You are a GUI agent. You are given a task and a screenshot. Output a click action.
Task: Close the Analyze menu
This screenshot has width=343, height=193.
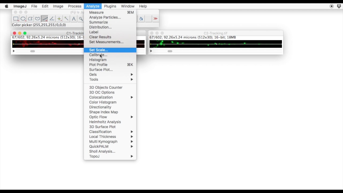click(93, 6)
